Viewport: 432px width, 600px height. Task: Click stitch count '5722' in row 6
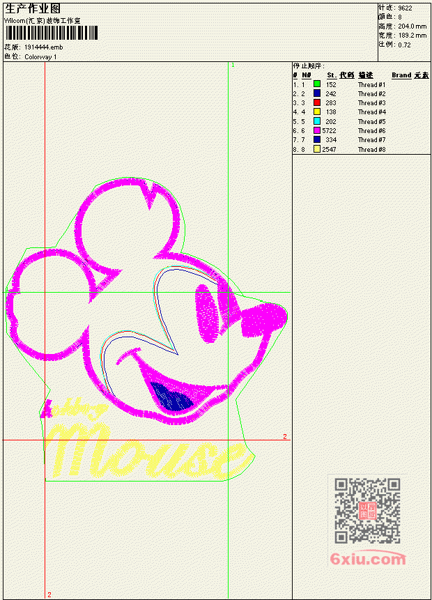(329, 131)
